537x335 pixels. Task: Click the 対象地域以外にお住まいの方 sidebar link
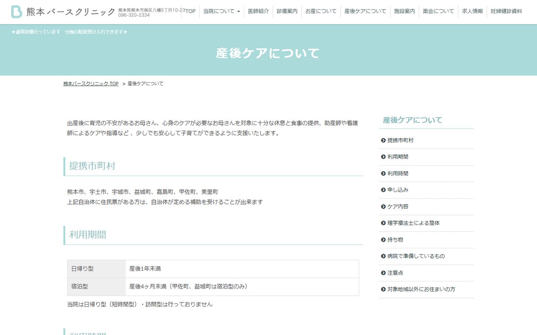pyautogui.click(x=422, y=289)
